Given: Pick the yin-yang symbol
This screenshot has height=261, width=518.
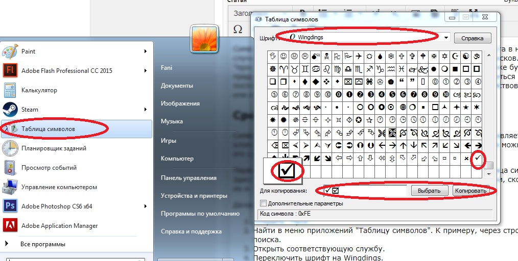Looking at the screenshot, I should click(466, 57).
